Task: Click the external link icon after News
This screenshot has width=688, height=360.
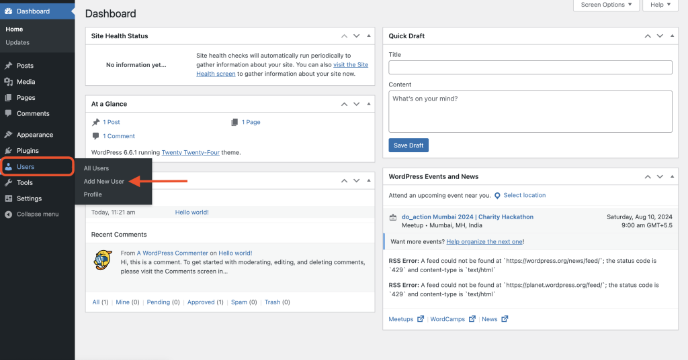Action: point(505,319)
